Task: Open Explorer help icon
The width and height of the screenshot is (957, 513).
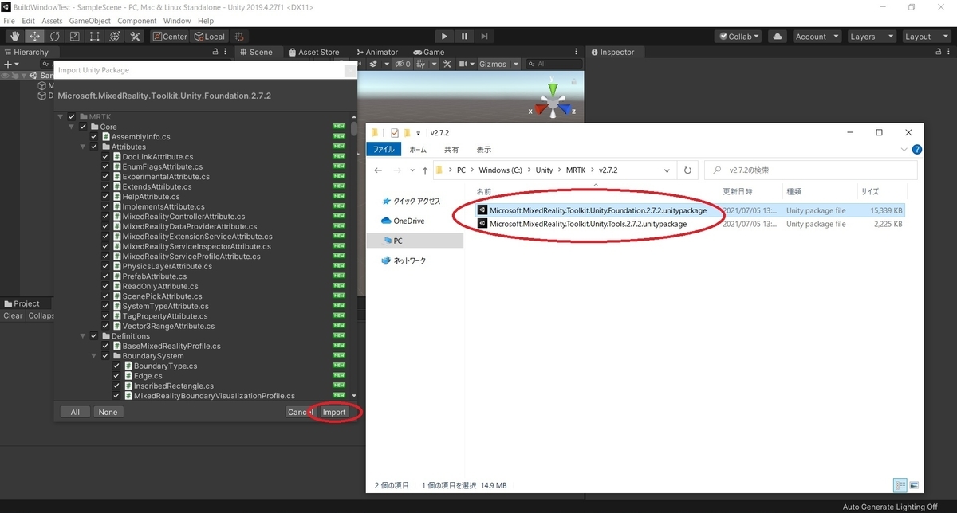Action: tap(916, 149)
